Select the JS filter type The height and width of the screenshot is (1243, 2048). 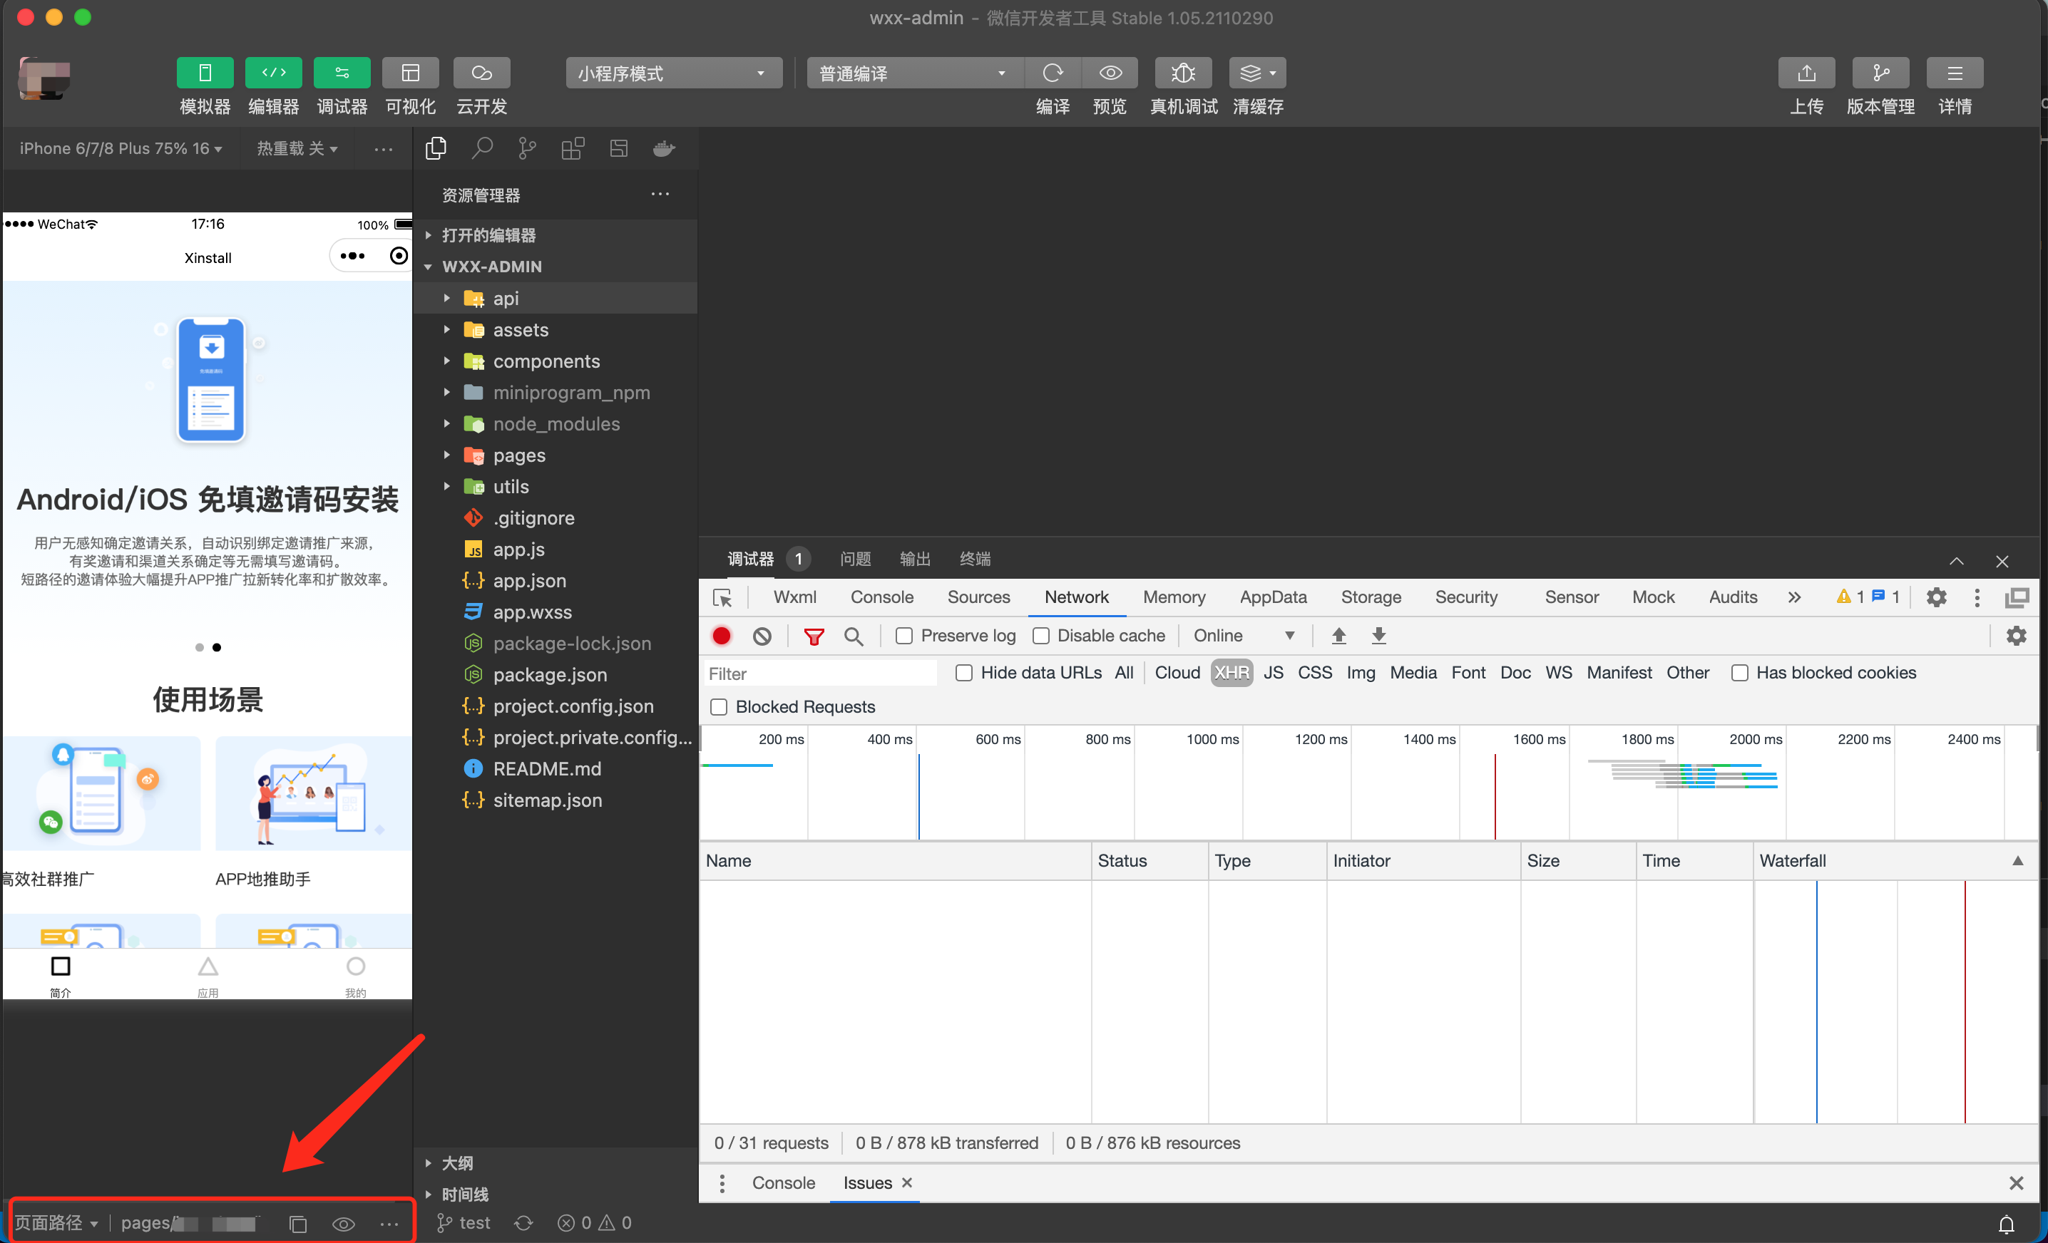(1273, 672)
